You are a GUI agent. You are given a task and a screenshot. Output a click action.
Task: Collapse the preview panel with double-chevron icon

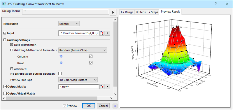point(115,106)
